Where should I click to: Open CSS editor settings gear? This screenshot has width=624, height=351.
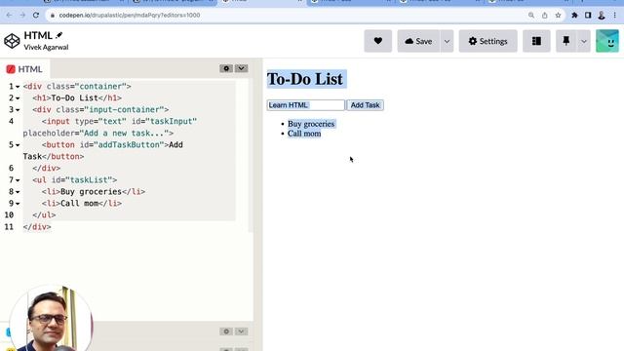226,331
